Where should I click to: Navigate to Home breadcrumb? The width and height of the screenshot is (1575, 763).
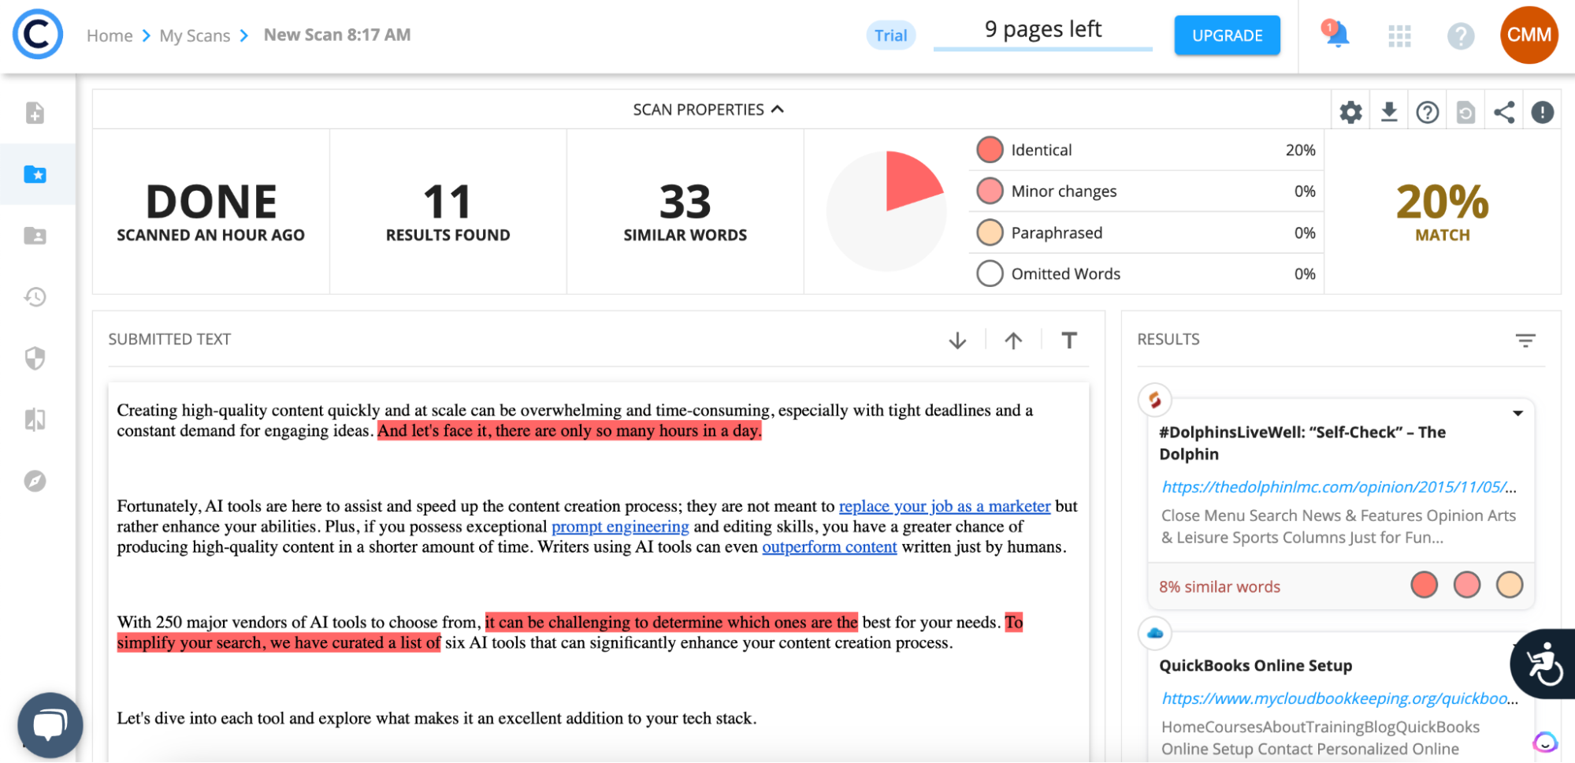[110, 35]
